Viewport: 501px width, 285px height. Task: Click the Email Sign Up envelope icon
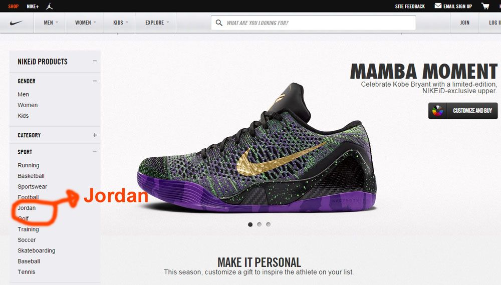click(438, 6)
